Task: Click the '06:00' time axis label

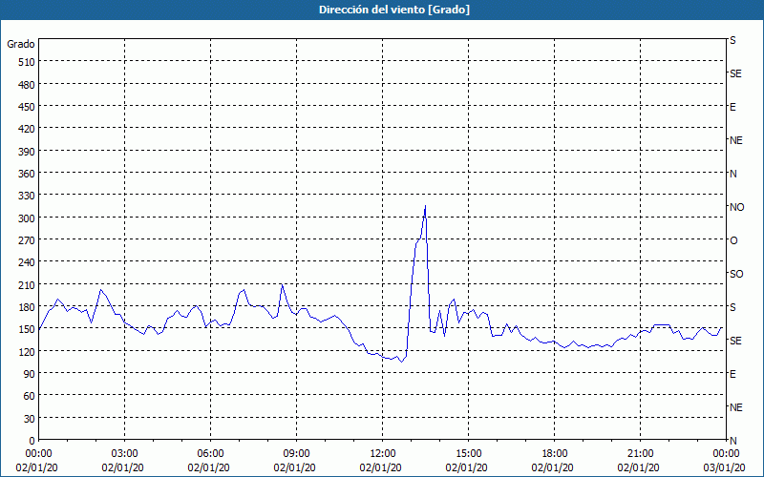Action: [210, 454]
